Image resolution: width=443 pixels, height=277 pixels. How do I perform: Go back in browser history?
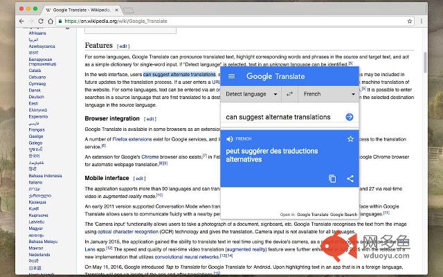click(21, 21)
